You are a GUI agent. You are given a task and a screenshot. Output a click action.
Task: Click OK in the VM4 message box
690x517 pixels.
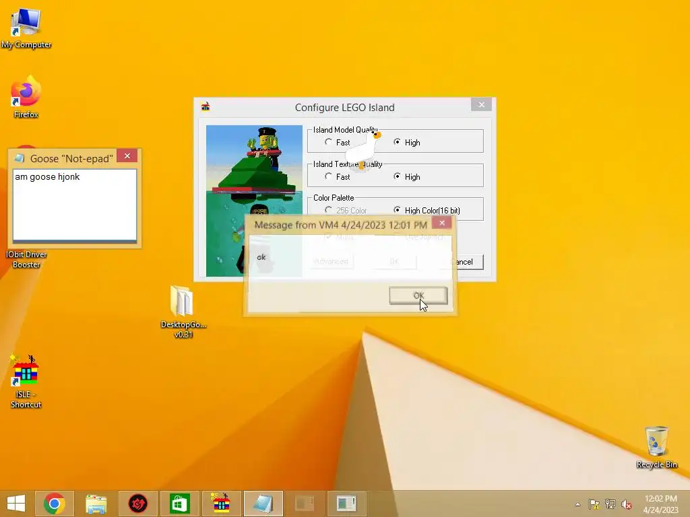click(418, 296)
